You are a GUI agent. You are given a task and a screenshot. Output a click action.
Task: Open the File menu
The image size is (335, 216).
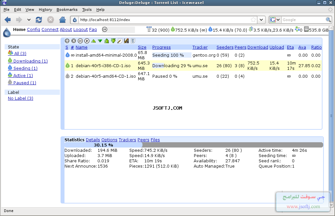[6, 10]
